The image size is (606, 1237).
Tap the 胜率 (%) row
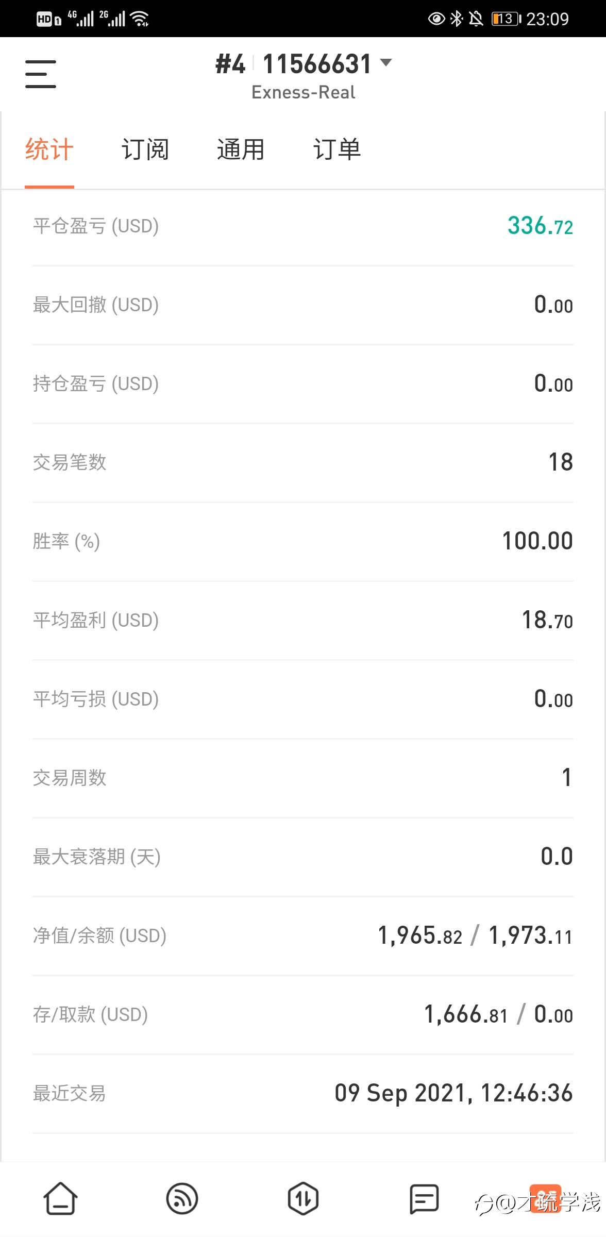pos(303,541)
